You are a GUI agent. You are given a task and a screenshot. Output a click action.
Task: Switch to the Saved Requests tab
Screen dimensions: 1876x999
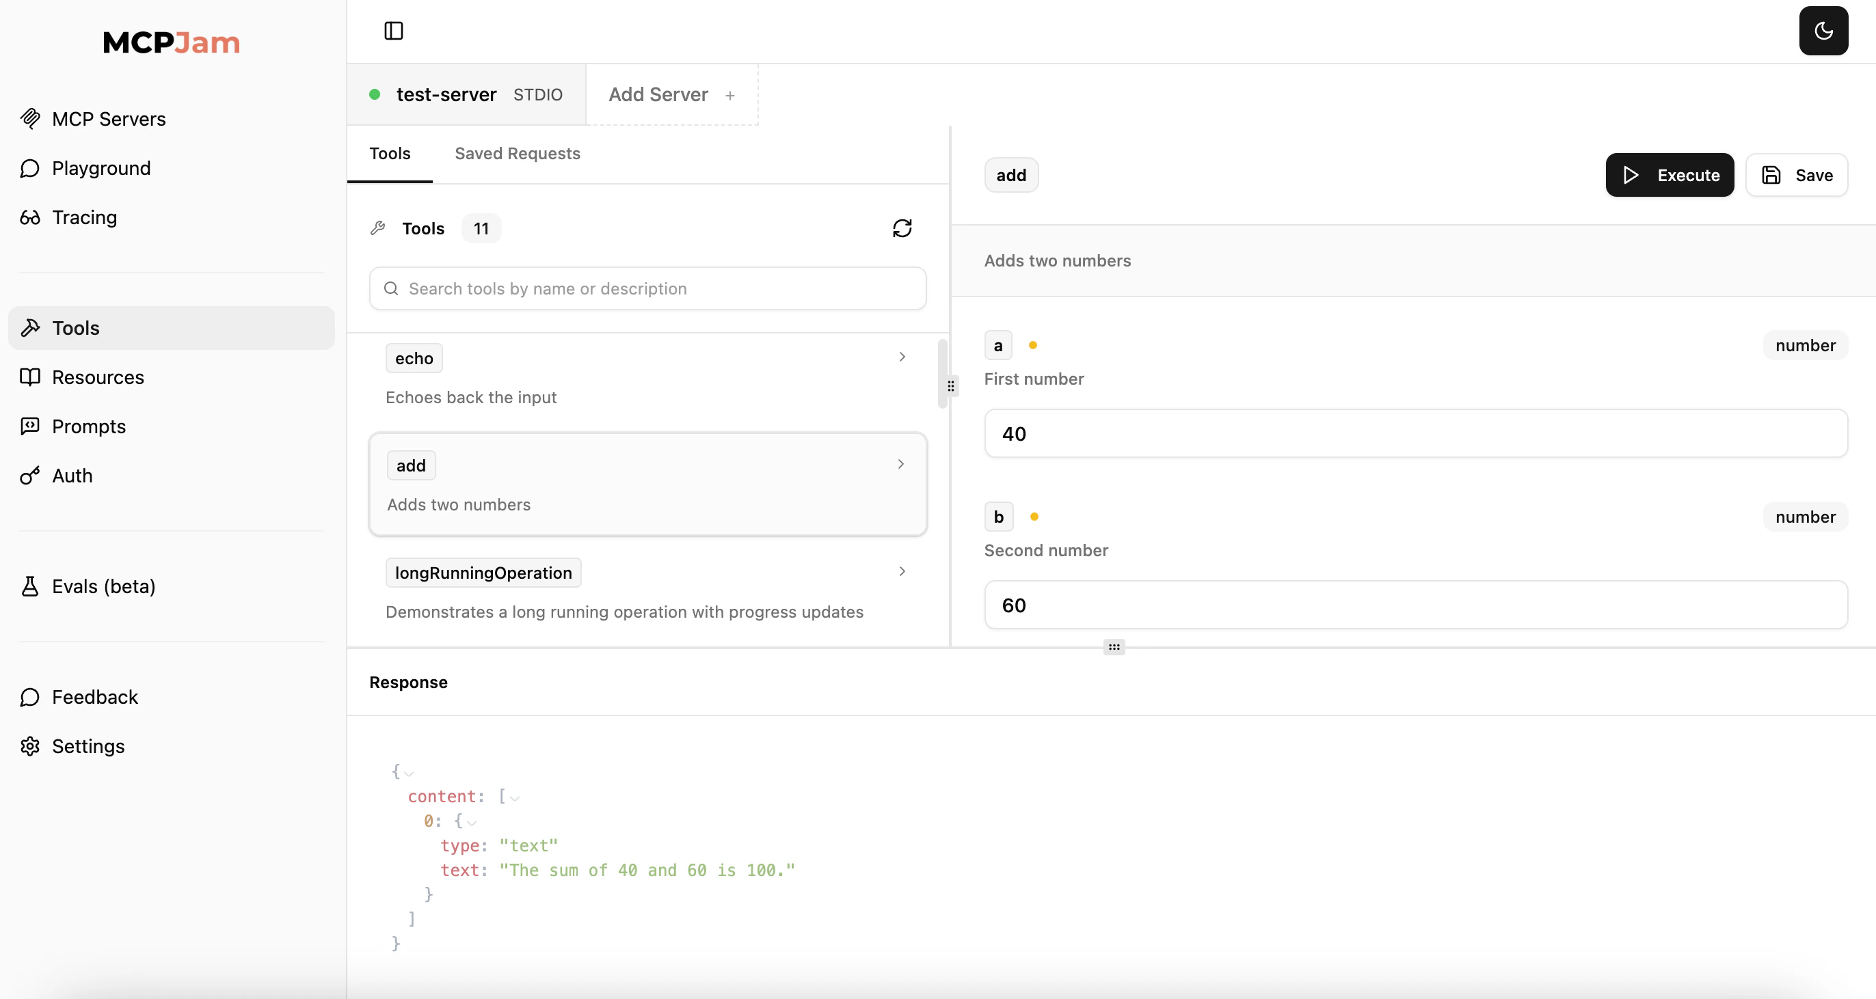pyautogui.click(x=517, y=153)
